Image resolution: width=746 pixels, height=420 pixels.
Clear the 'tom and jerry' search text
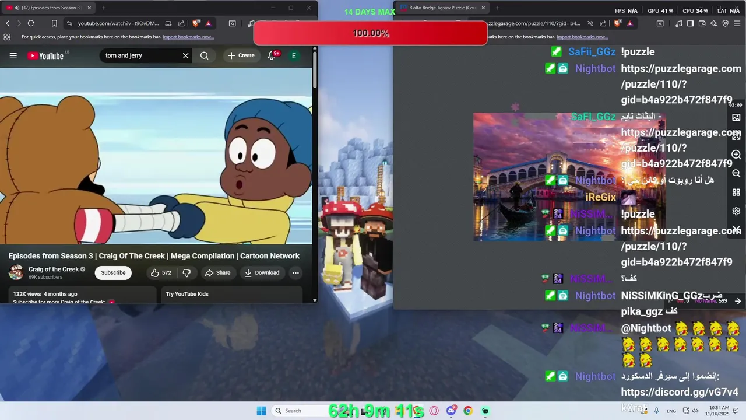pyautogui.click(x=185, y=55)
